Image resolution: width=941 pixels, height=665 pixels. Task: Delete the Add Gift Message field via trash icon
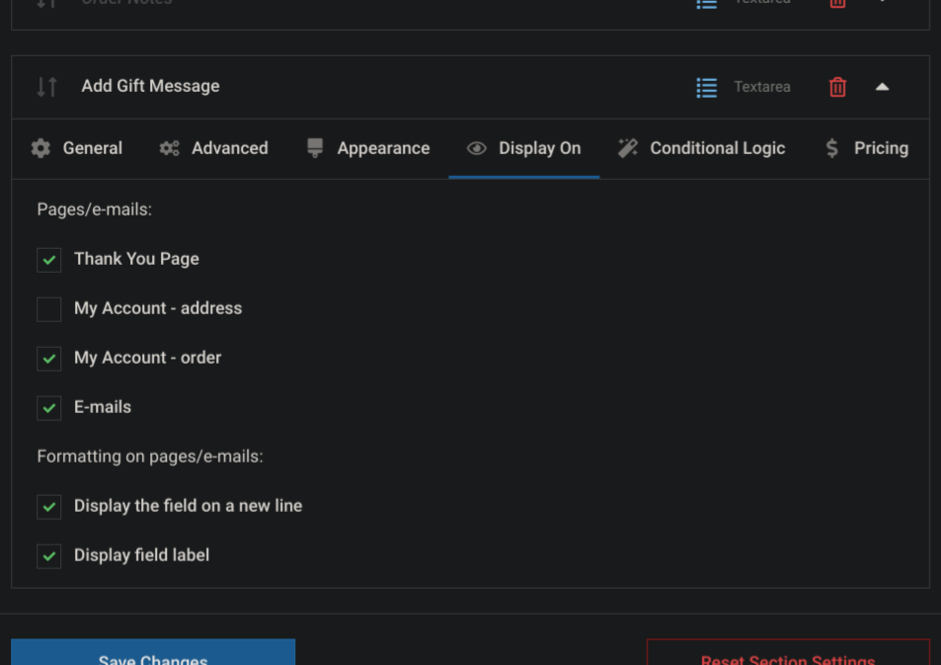click(836, 87)
